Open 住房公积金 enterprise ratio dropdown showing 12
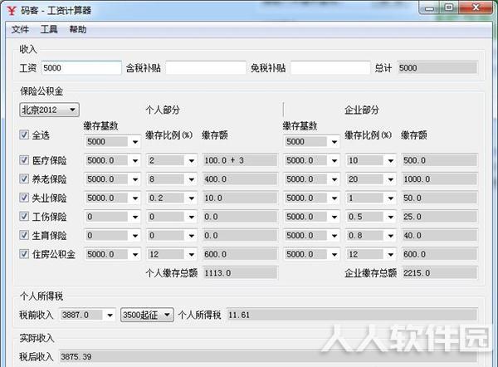The image size is (498, 367). click(371, 254)
